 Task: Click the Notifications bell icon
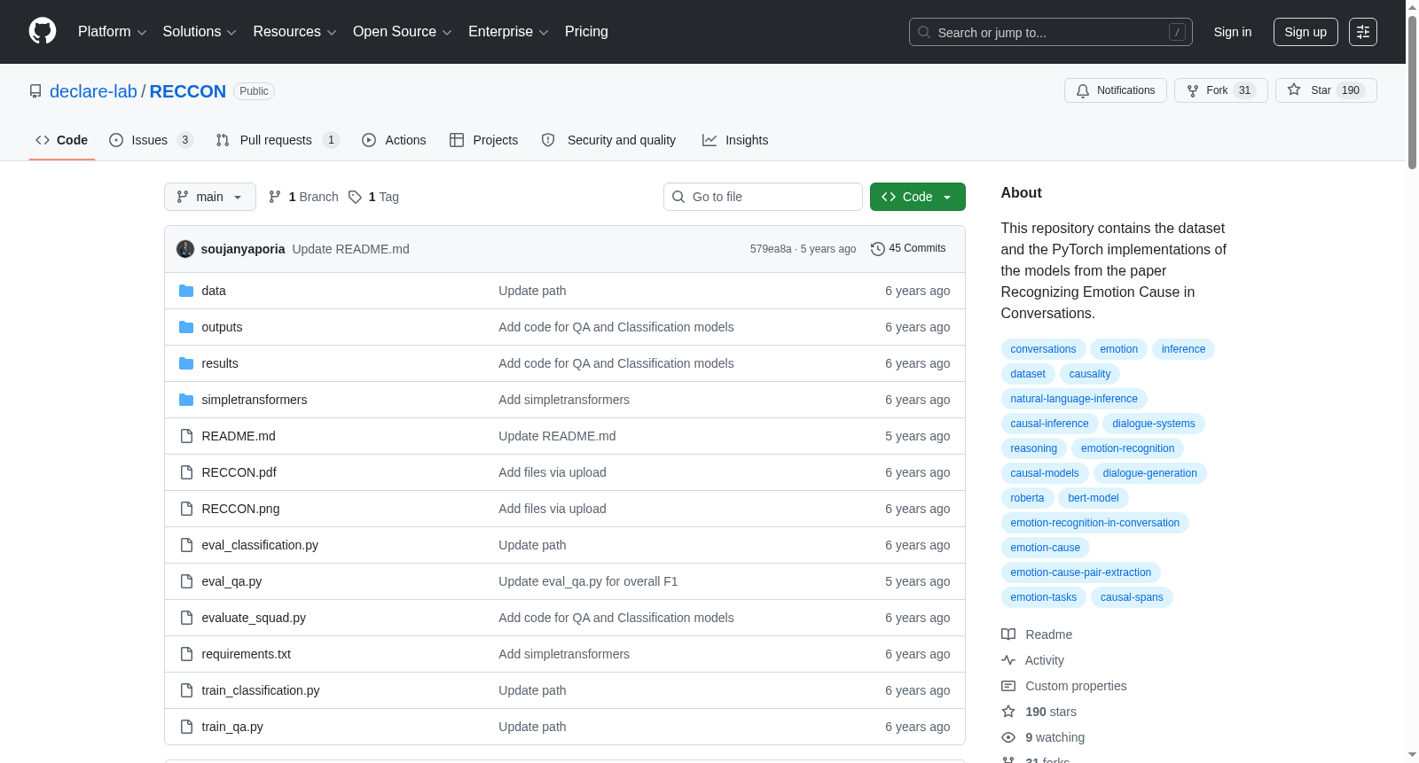point(1083,90)
